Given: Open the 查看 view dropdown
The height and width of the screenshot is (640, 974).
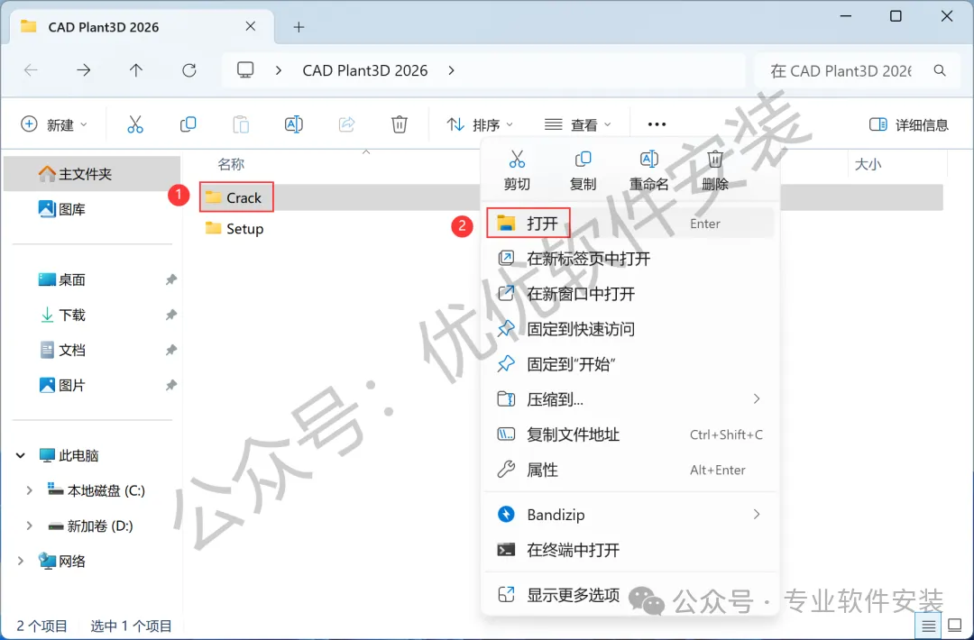Looking at the screenshot, I should click(578, 124).
